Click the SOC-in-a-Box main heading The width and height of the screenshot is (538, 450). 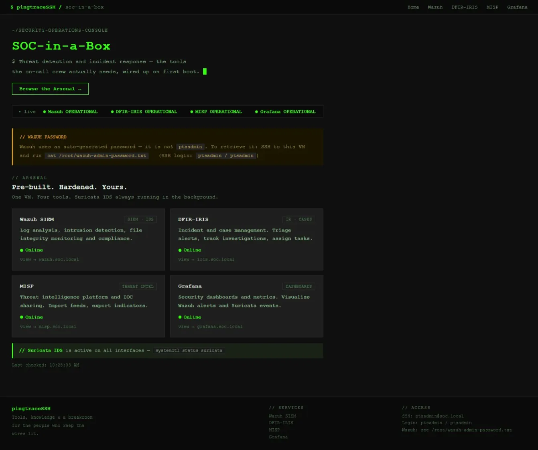[61, 46]
